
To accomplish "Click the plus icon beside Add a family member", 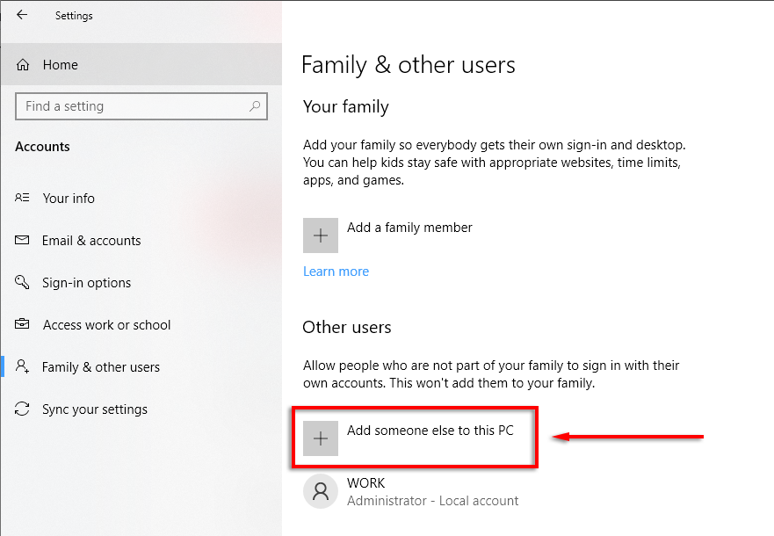I will 321,235.
